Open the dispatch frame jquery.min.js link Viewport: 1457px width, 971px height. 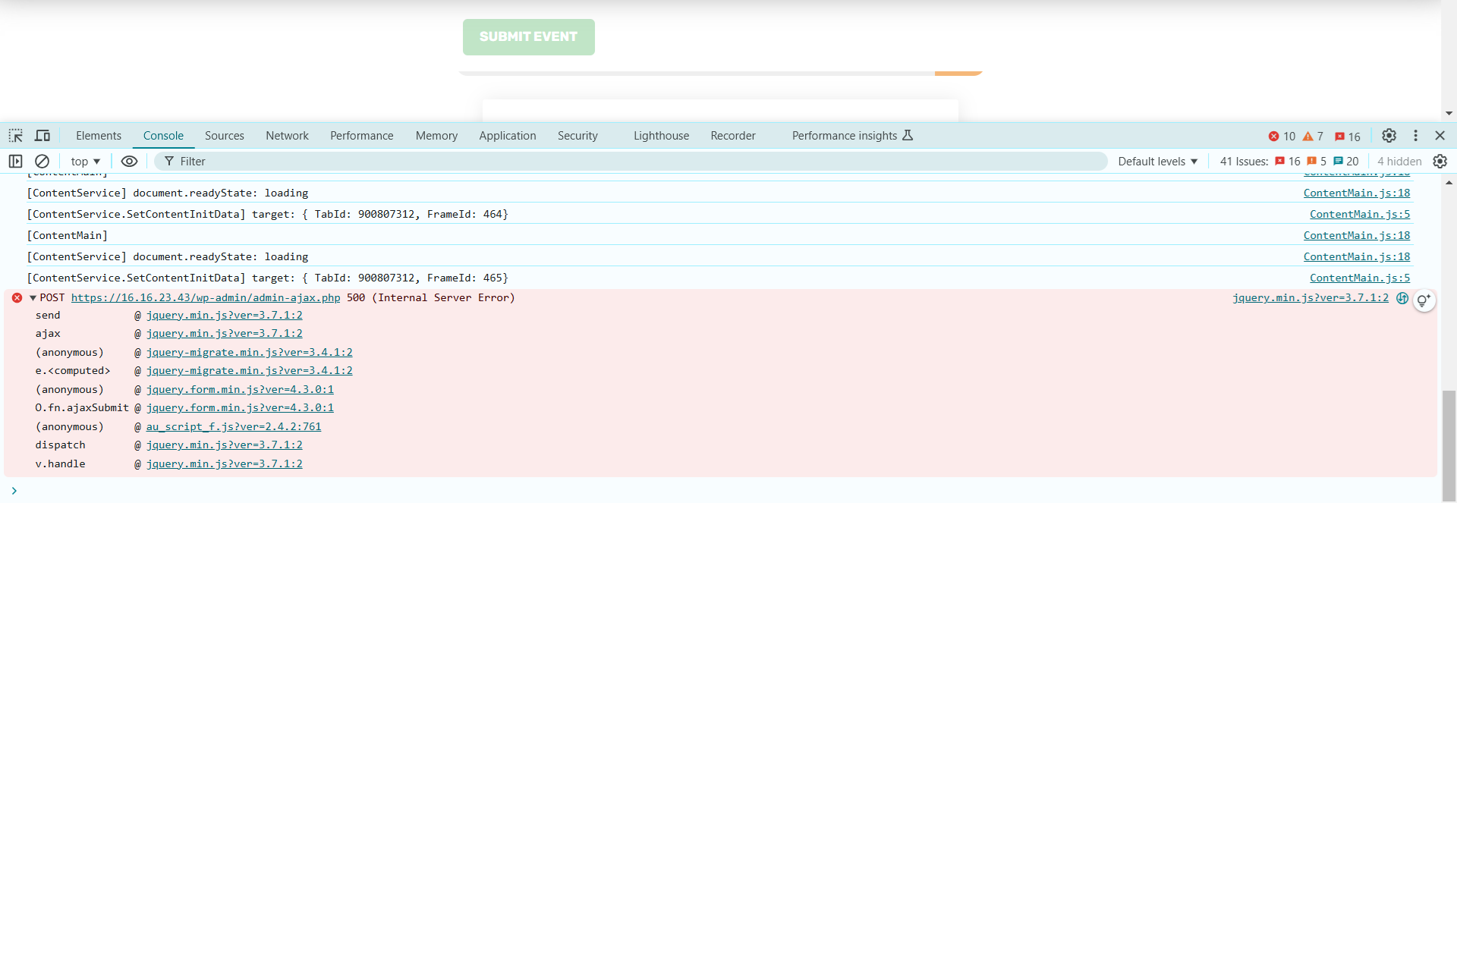tap(225, 445)
